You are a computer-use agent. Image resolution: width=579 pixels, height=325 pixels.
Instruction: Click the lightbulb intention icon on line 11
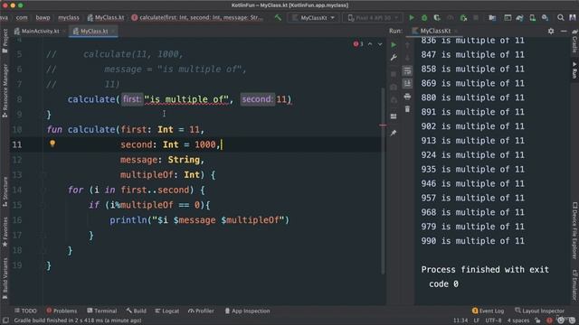tap(52, 144)
